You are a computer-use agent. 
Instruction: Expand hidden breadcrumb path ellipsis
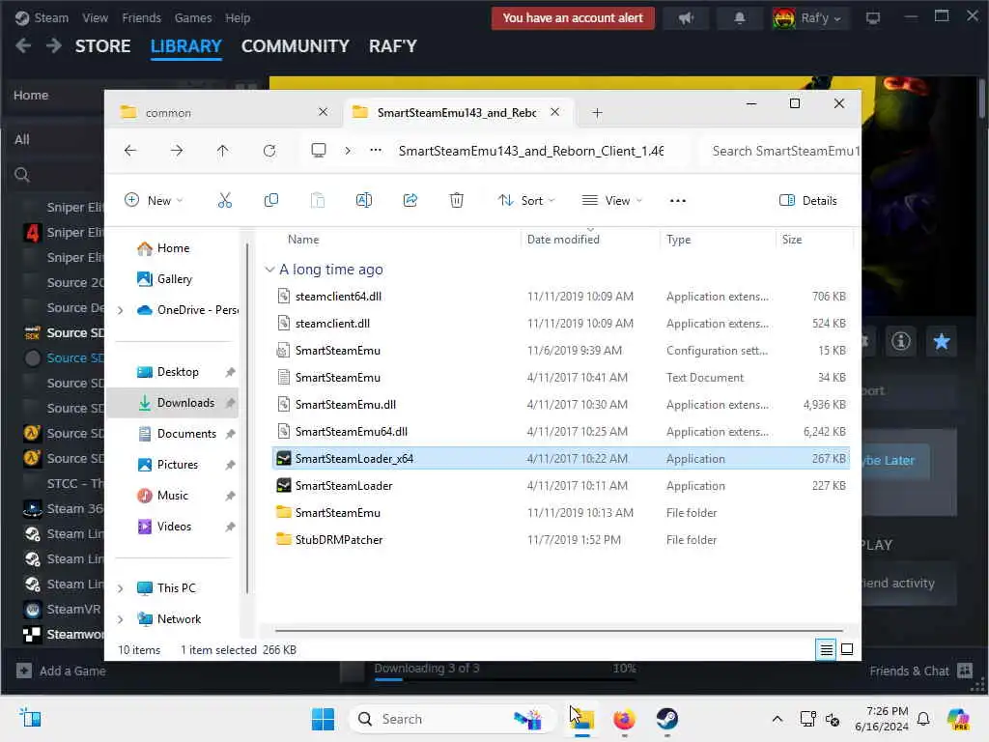click(376, 150)
